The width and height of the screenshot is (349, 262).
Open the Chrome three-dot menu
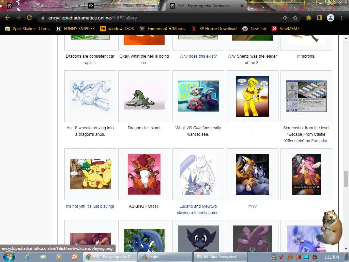[342, 18]
